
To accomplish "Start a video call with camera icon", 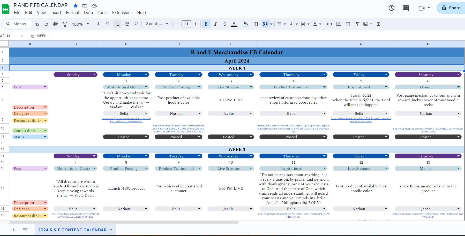I will [422, 8].
